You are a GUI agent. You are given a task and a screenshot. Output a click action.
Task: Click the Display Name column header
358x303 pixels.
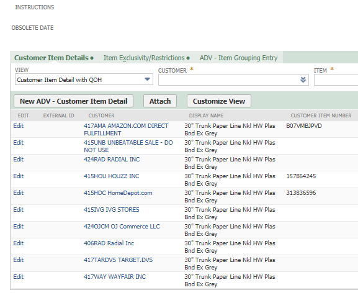pos(206,115)
